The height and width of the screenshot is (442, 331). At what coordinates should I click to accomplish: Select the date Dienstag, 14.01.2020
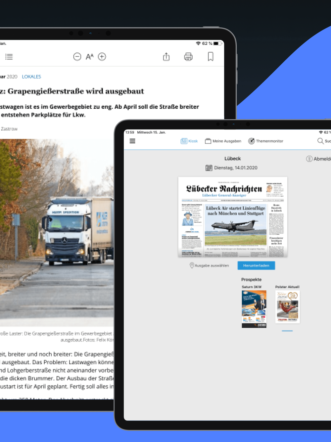(x=236, y=168)
